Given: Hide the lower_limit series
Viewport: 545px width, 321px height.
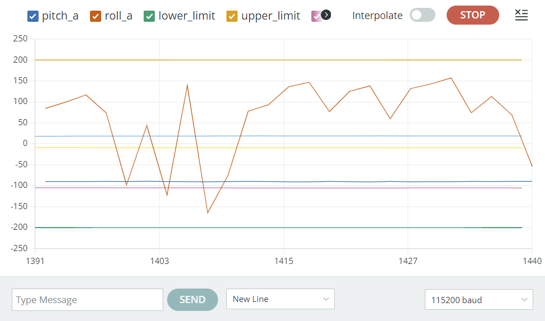Looking at the screenshot, I should tap(149, 16).
